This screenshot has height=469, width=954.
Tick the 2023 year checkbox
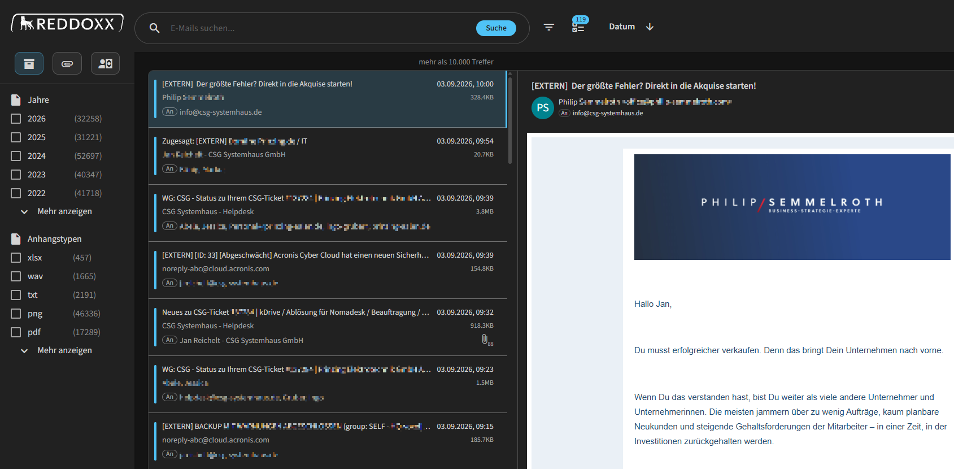16,175
